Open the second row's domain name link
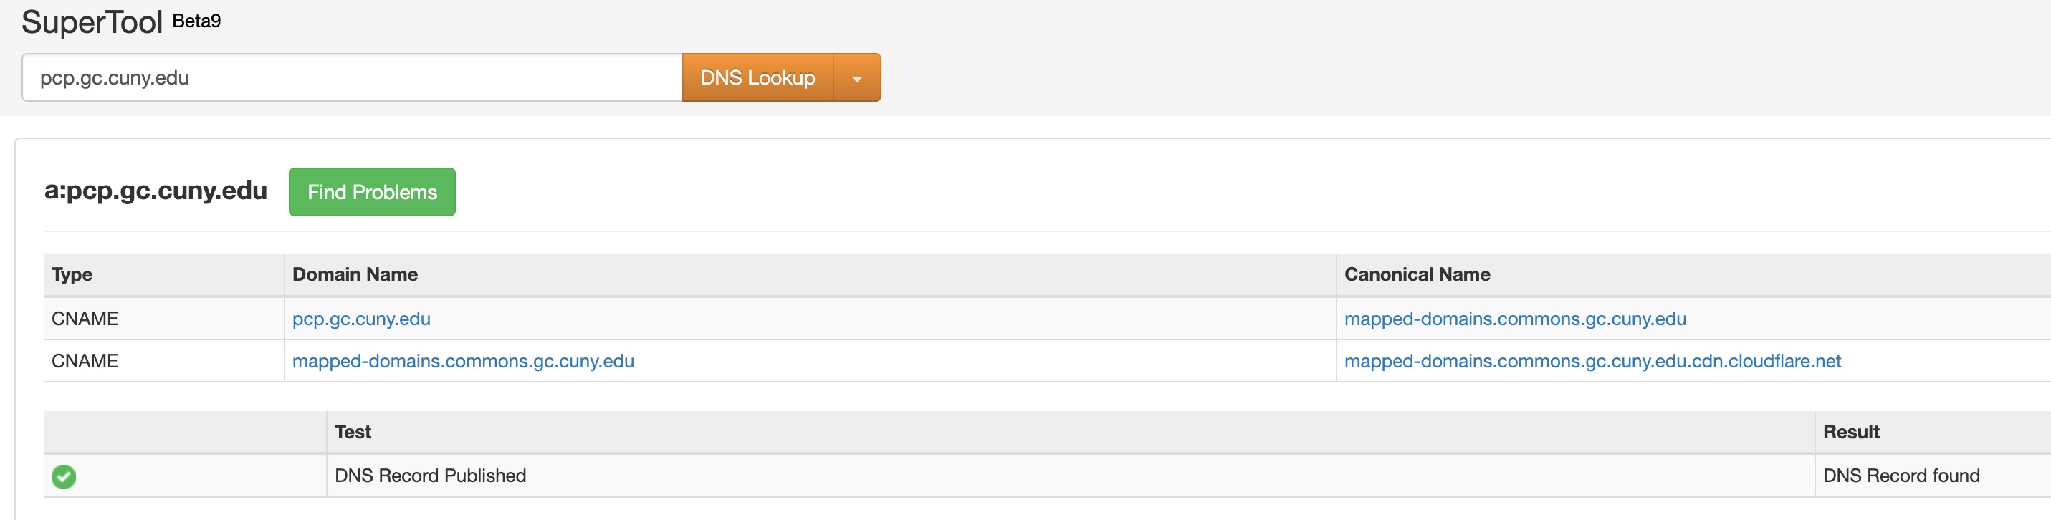This screenshot has width=2051, height=520. coord(463,361)
